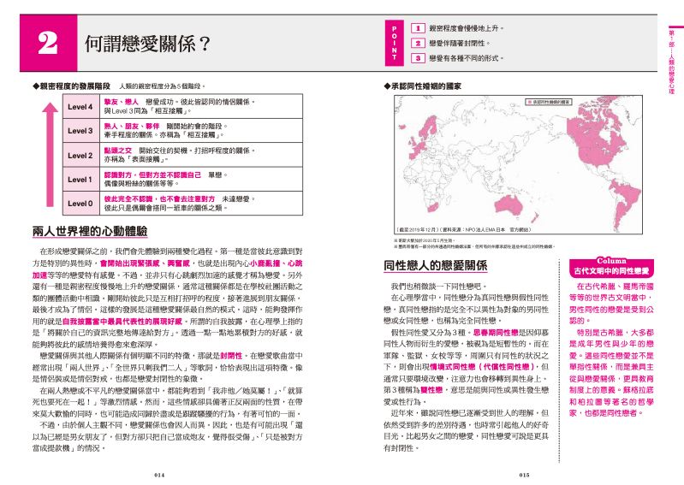684x485 pixels.
Task: Click pink term 情境式同性戀（代償性同性戀）
Action: (x=482, y=367)
